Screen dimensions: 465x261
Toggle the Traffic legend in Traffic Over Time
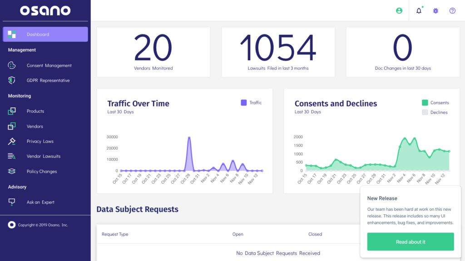pyautogui.click(x=251, y=102)
